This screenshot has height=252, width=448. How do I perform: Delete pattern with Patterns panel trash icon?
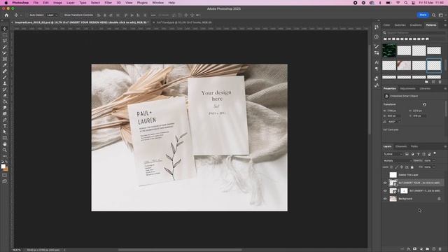coord(440,82)
